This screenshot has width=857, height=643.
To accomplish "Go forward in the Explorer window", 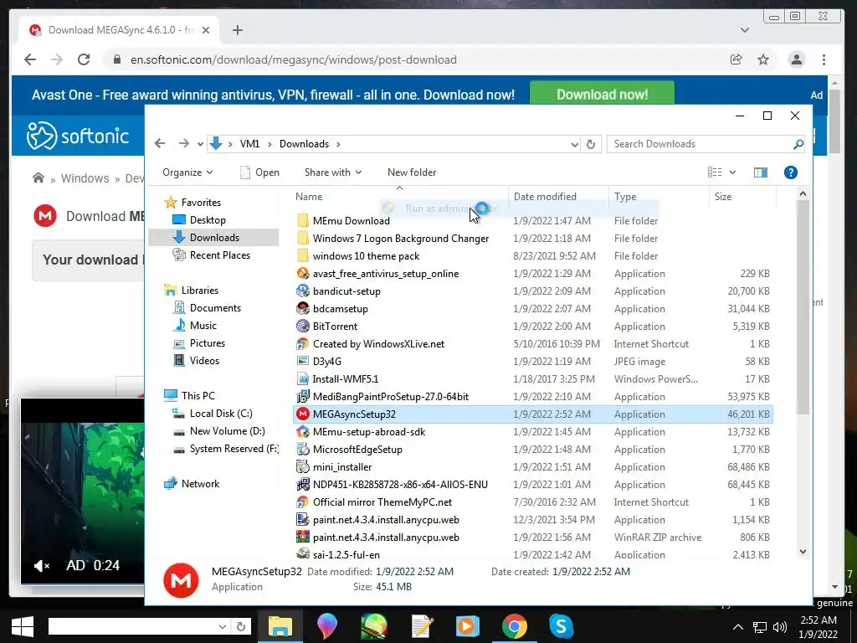I will pos(183,144).
